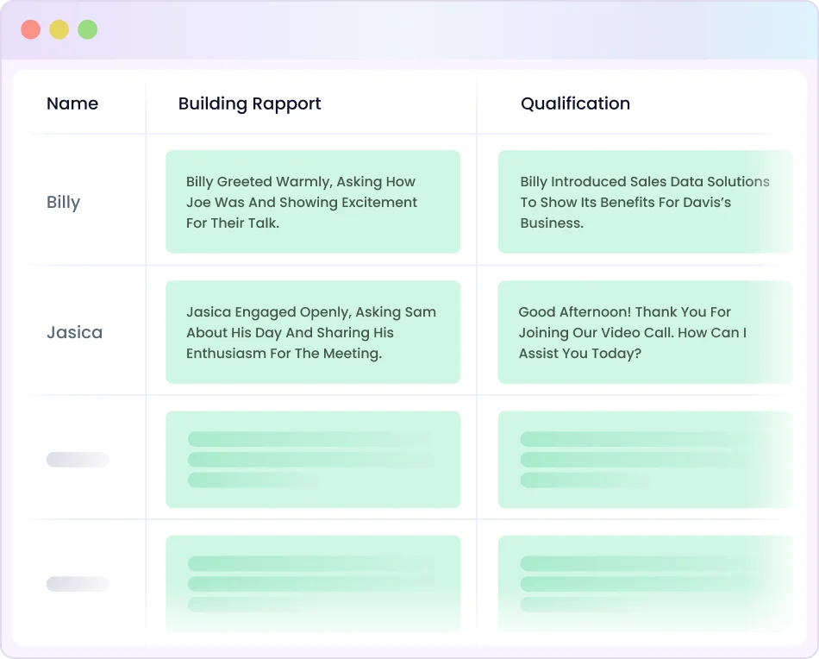Click the red traffic light icon

[32, 28]
